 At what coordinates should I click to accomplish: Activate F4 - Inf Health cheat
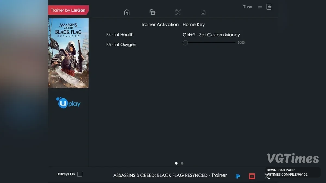120,34
